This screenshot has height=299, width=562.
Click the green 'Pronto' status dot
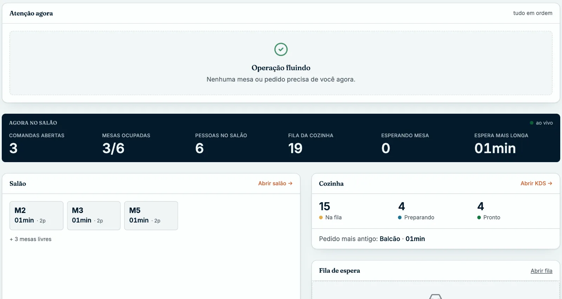(x=479, y=218)
